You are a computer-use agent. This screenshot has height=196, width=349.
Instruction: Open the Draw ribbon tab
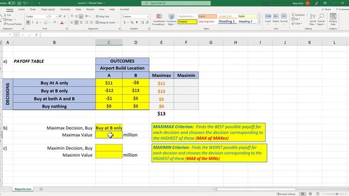[33, 10]
